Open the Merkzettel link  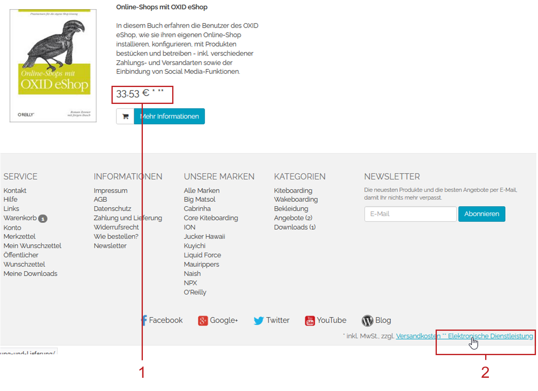[x=19, y=237]
